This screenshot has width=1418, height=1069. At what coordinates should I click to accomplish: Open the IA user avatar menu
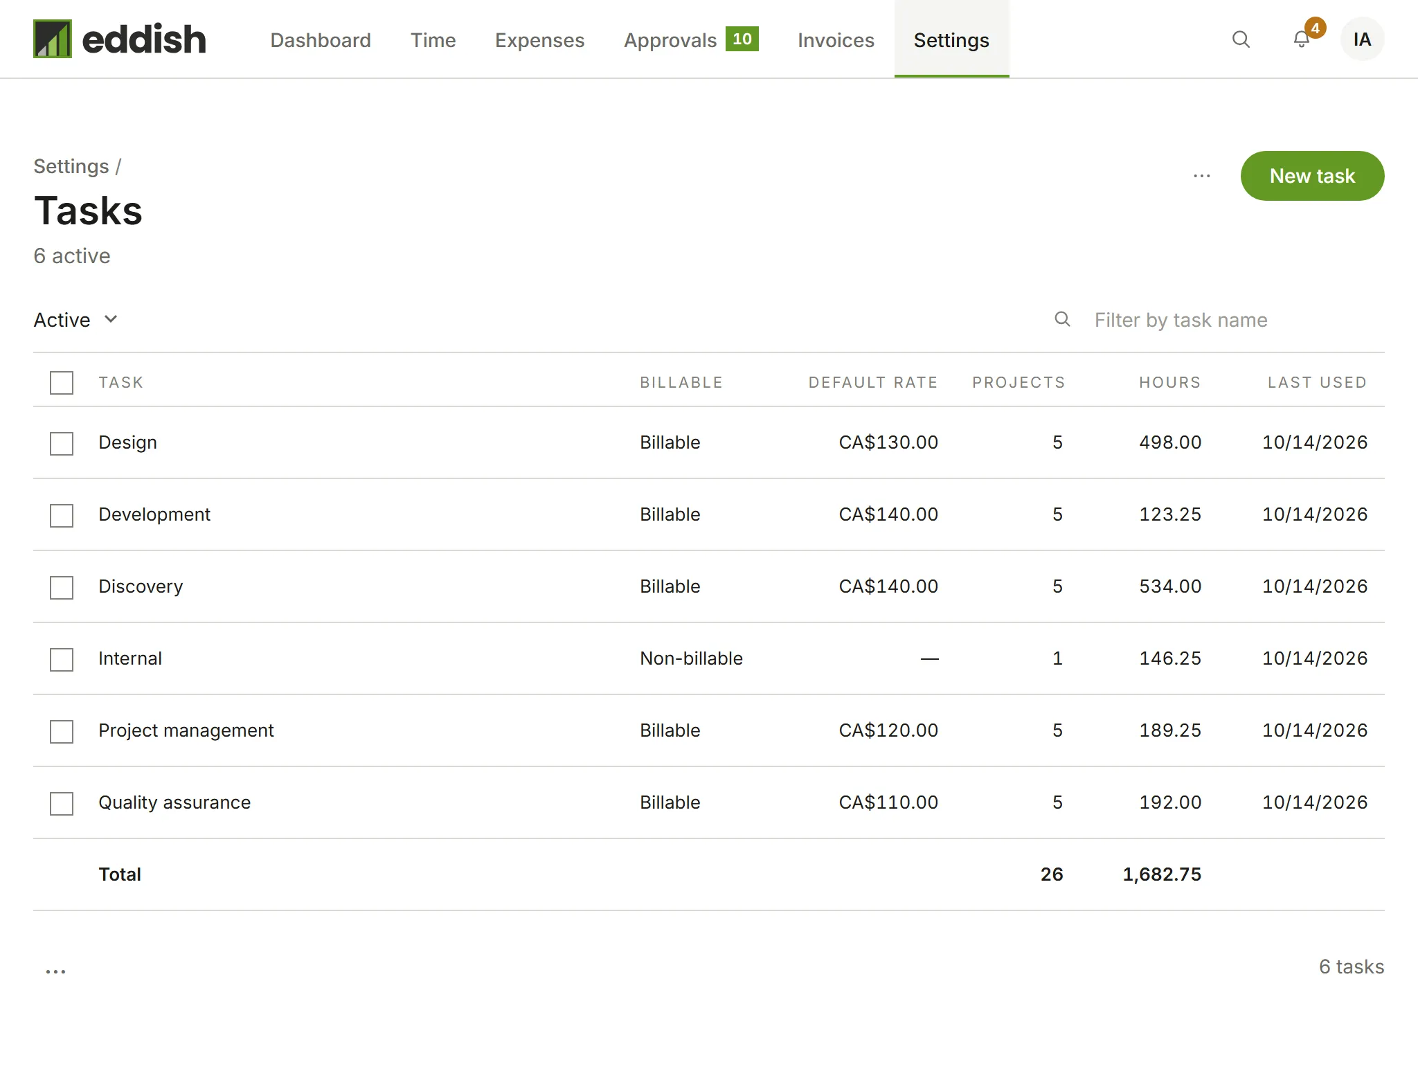click(x=1362, y=39)
